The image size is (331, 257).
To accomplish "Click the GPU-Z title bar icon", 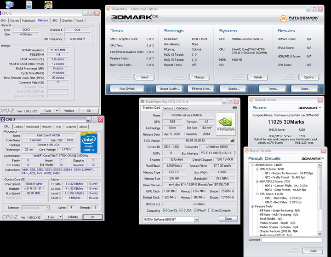I will coord(143,102).
